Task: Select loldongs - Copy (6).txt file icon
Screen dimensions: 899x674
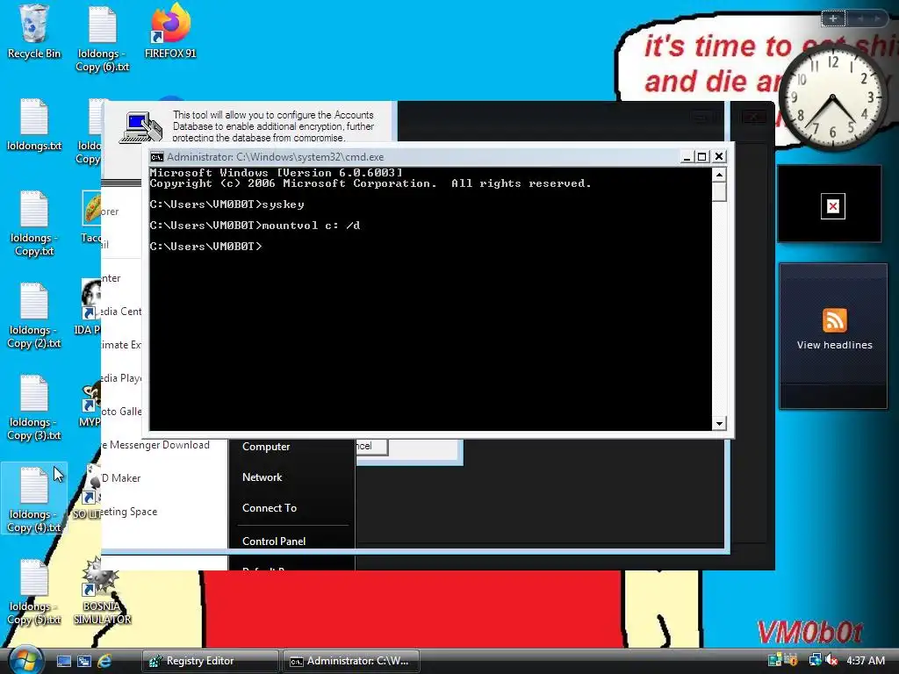Action: coord(102,39)
